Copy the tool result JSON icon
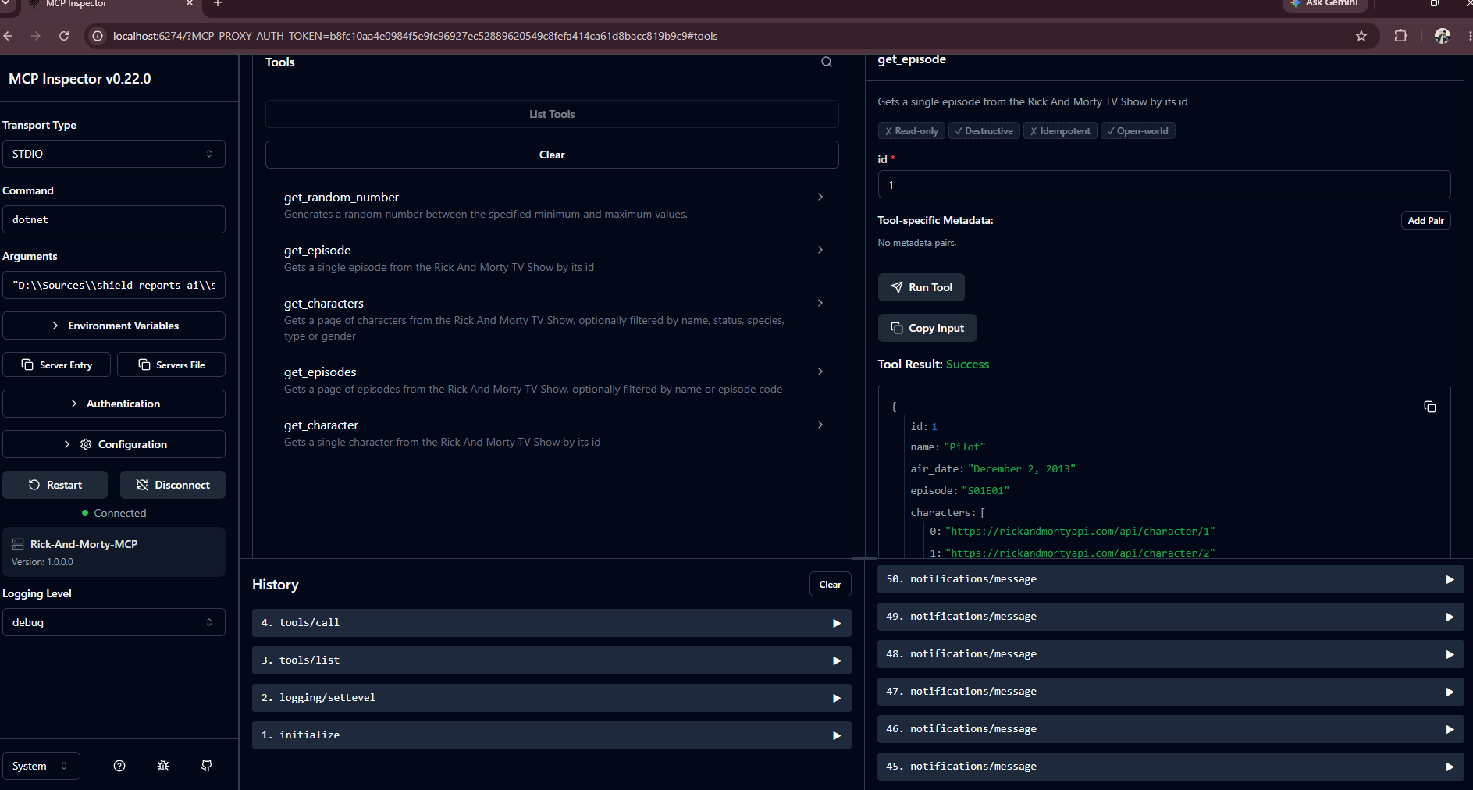 1430,407
